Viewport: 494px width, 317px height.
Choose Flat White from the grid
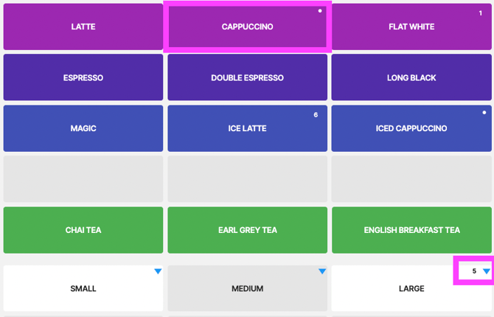coord(411,27)
